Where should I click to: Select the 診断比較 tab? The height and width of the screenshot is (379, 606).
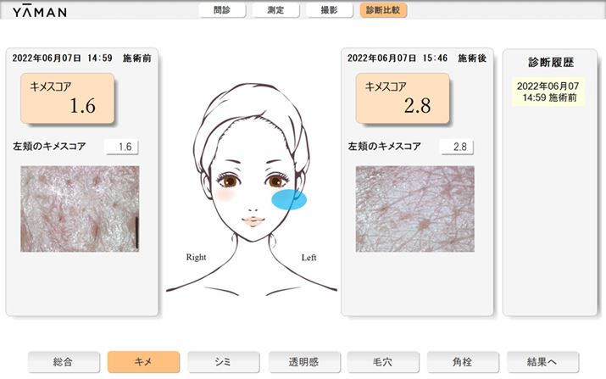383,10
